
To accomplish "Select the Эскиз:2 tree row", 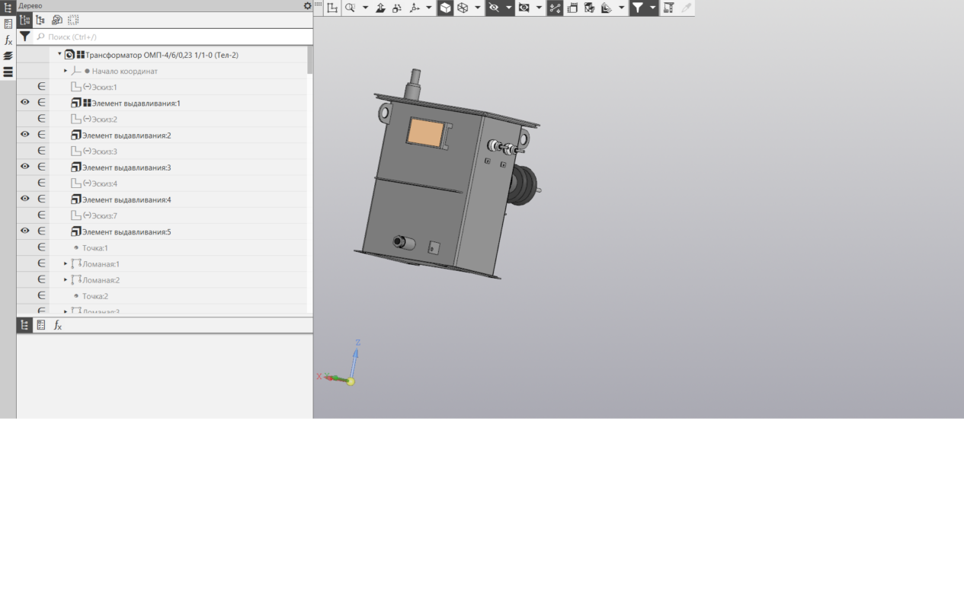I will (162, 119).
